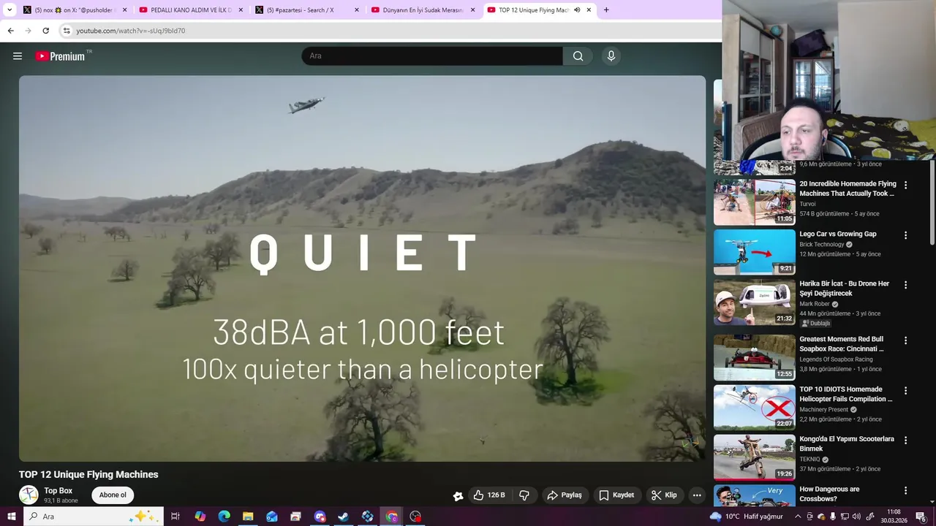Open the Top Box channel name link
The width and height of the screenshot is (936, 526).
tap(58, 491)
